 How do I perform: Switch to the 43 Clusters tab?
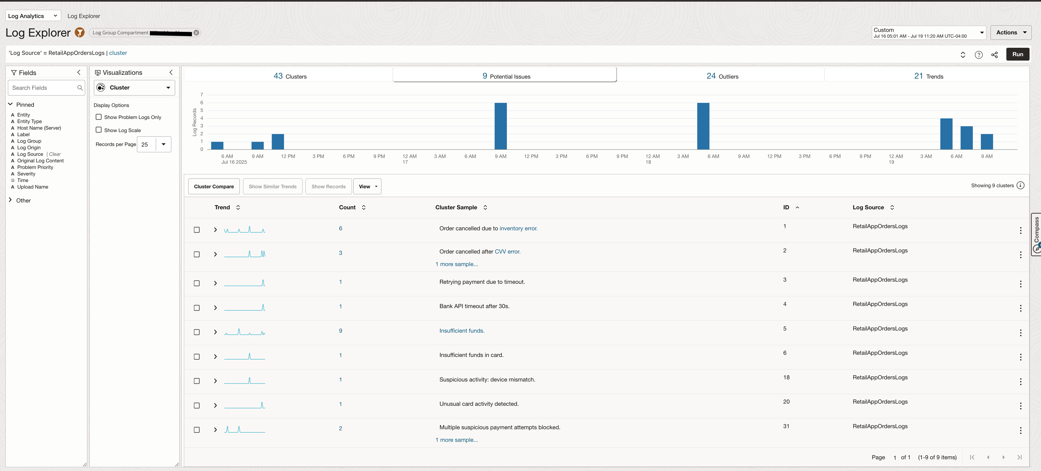click(290, 76)
